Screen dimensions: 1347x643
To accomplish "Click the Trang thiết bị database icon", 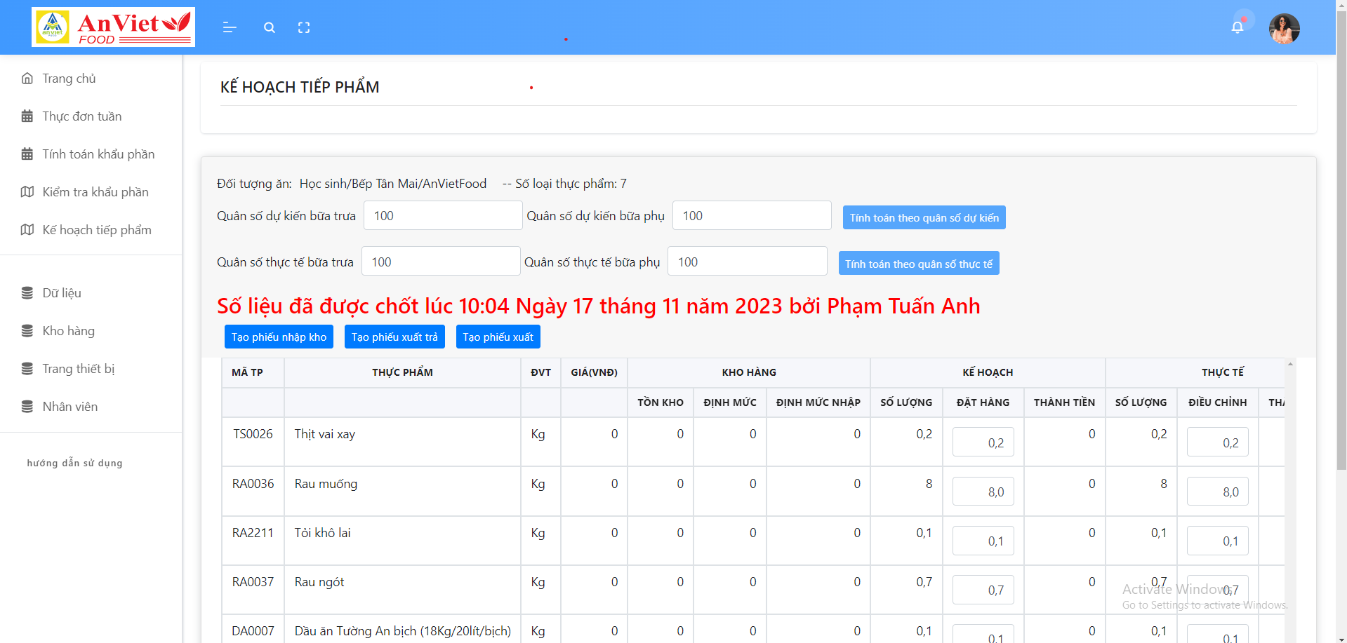I will [27, 368].
